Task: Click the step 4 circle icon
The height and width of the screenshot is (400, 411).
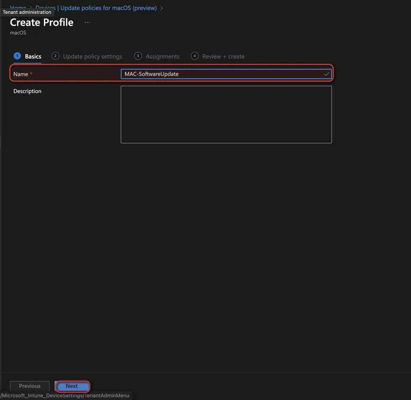Action: 195,56
